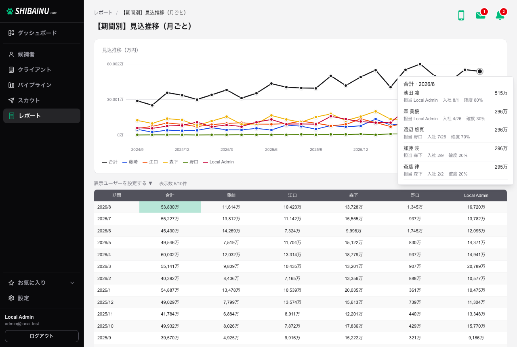Click the 期間 column header
Screen dimensions: 517x347
point(117,195)
